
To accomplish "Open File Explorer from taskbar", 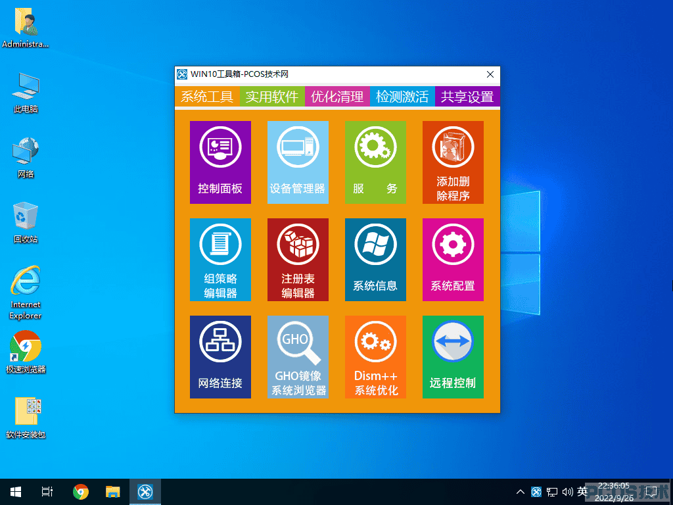I will click(x=113, y=492).
